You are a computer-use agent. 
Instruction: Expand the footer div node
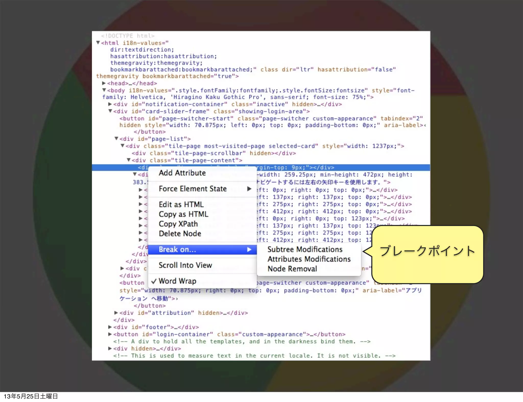[110, 327]
